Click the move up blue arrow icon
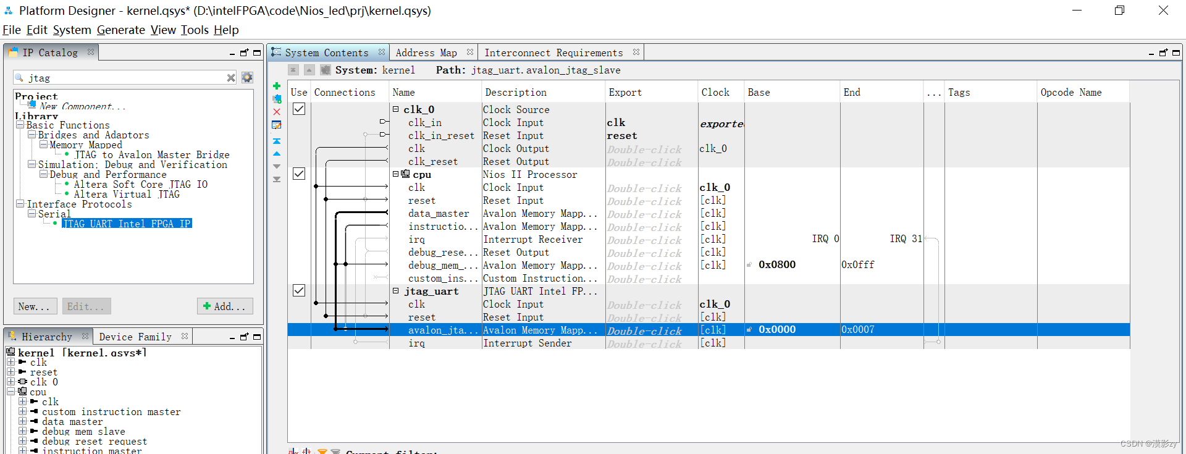The image size is (1186, 454). click(x=277, y=154)
